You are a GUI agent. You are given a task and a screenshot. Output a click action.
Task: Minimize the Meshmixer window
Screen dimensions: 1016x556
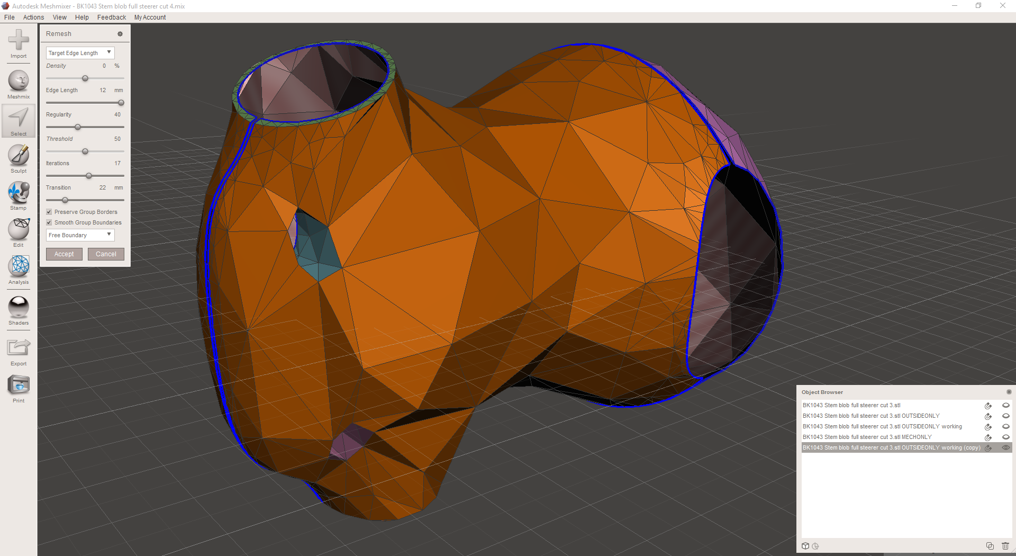click(955, 6)
